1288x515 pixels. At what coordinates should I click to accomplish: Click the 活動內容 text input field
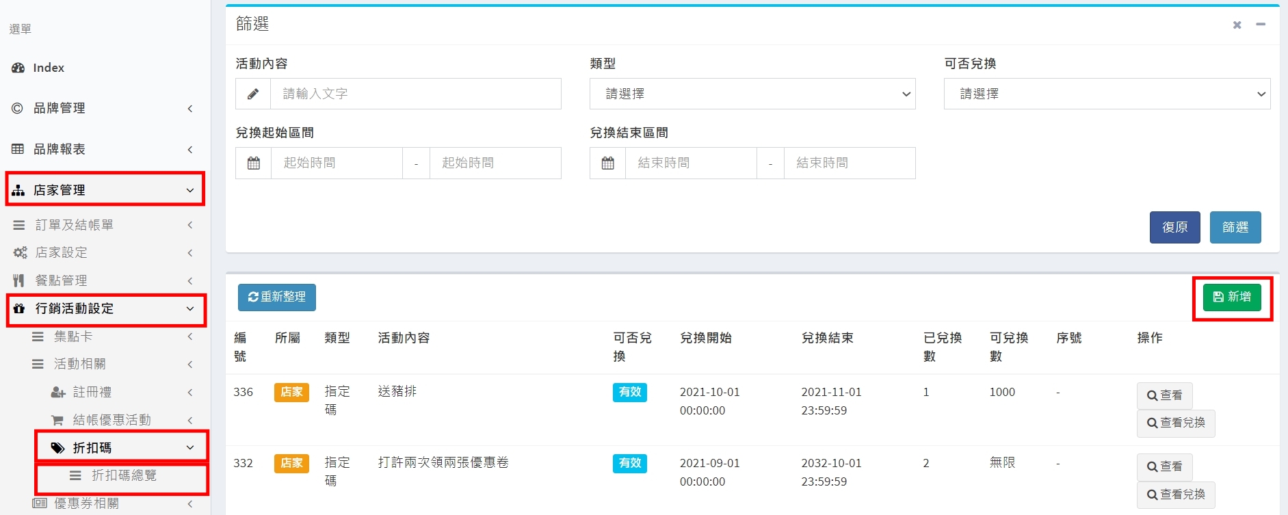(415, 94)
